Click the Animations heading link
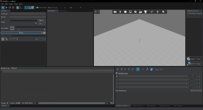203x110 pixels. click(123, 73)
